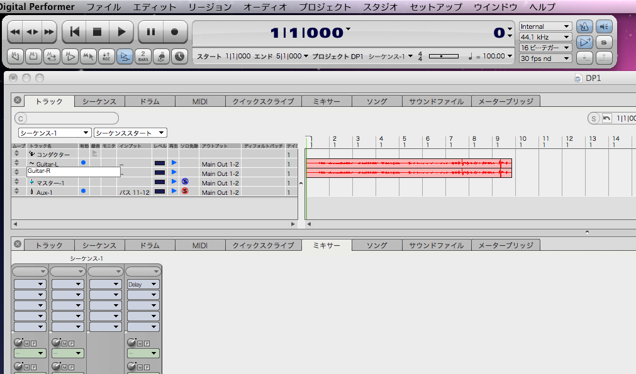Switch upper pane to the MIDI tab
The width and height of the screenshot is (636, 374).
click(x=200, y=101)
